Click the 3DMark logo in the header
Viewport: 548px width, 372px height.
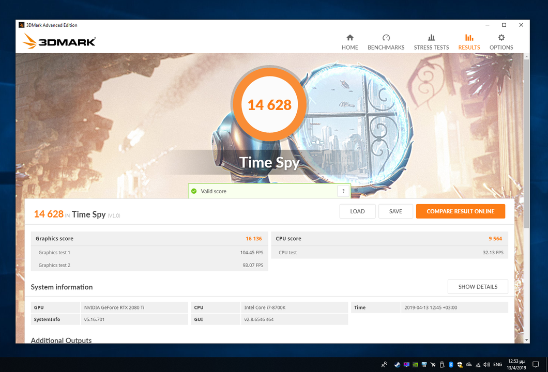click(59, 41)
